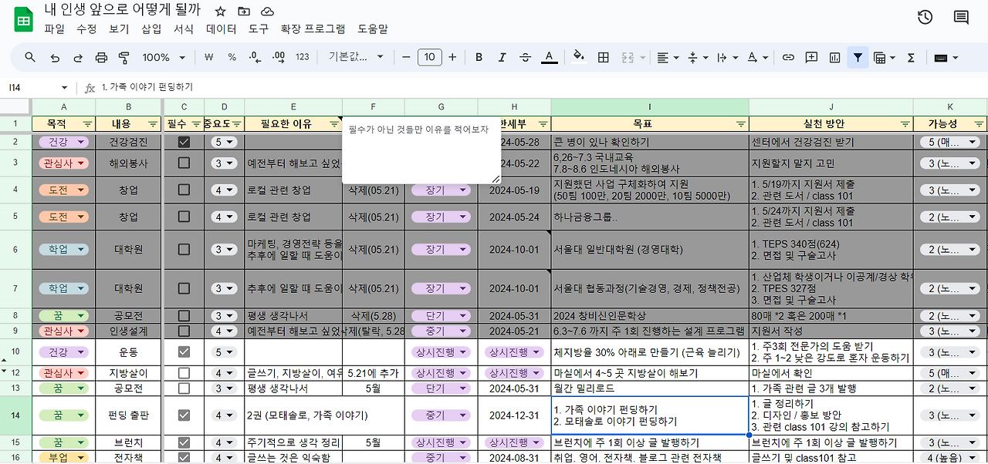This screenshot has height=464, width=988.
Task: Increase font size with plus button
Action: click(452, 57)
